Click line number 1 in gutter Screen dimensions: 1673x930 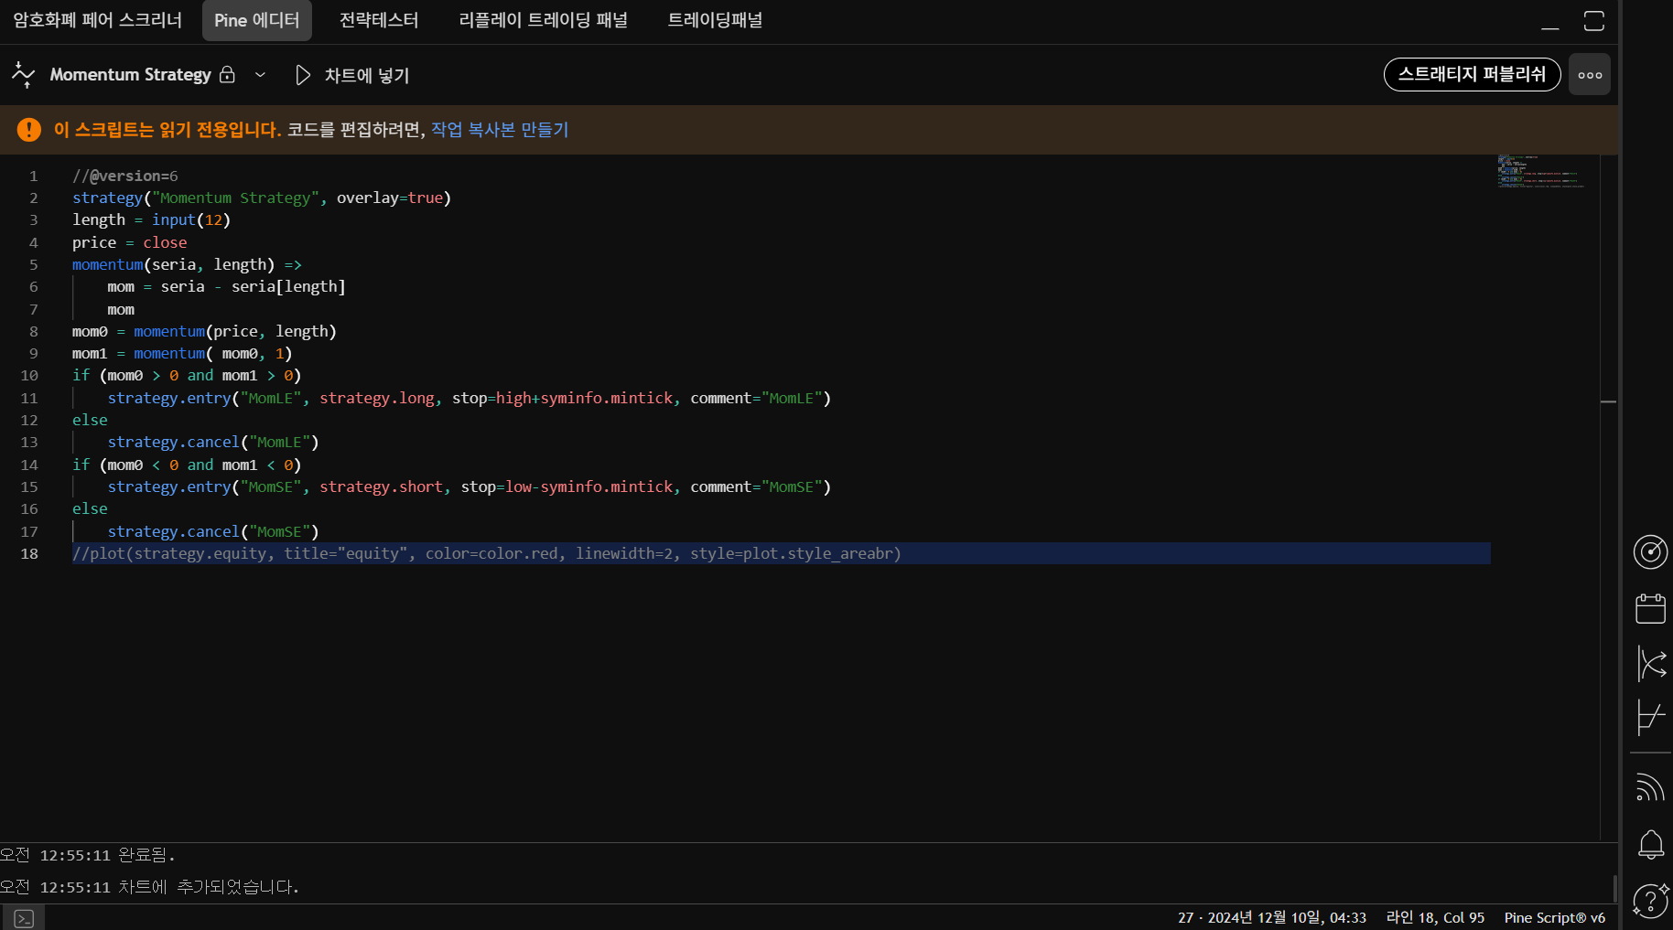[34, 176]
